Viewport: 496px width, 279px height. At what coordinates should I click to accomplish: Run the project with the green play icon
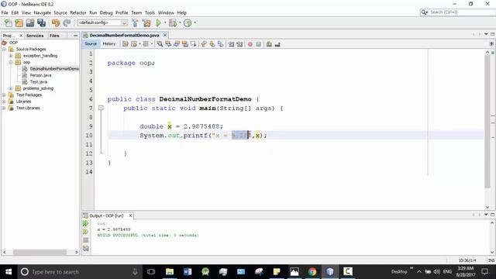point(159,22)
